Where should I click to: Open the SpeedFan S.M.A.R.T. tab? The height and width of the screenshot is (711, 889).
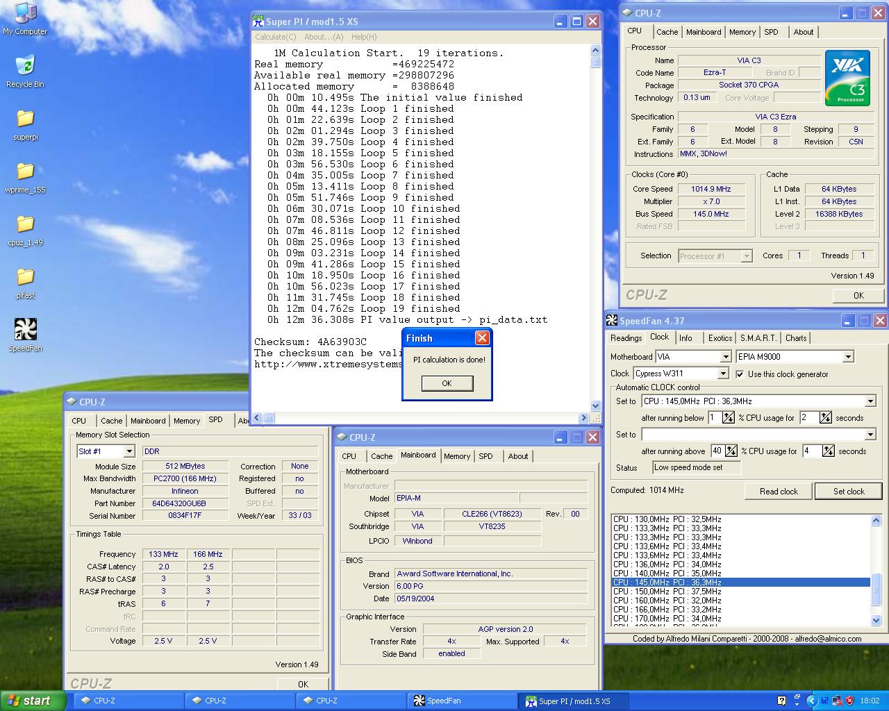point(758,338)
